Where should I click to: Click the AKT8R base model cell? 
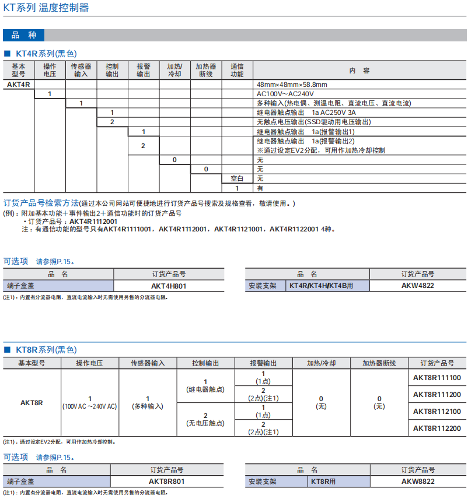coord(32,402)
